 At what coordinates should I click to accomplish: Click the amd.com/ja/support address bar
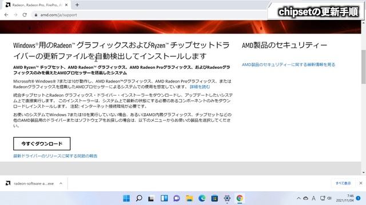[x=58, y=15]
